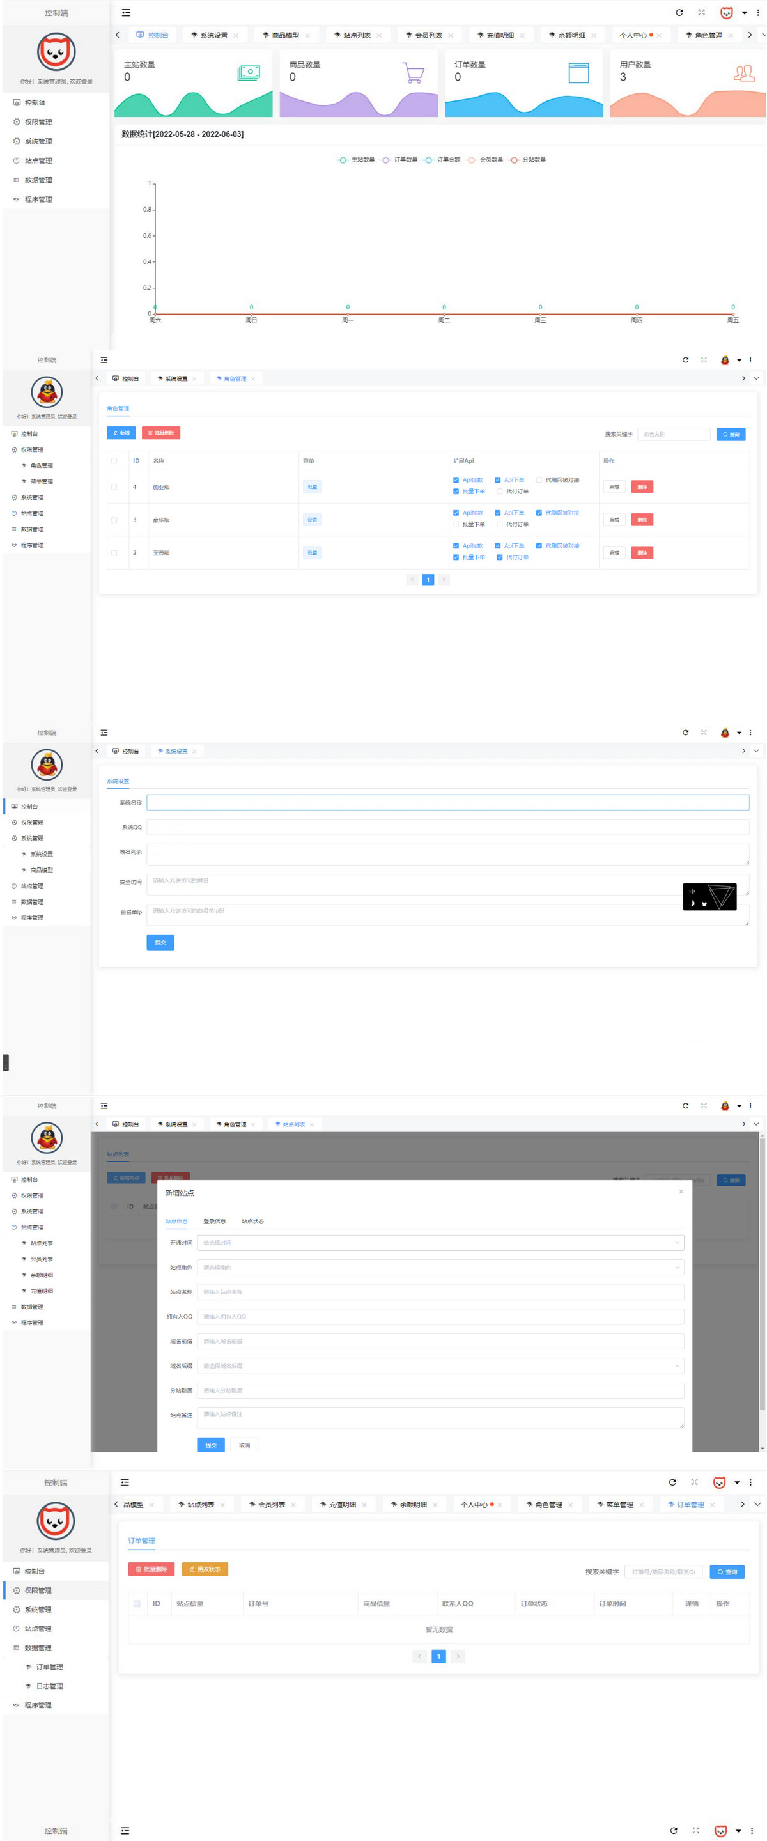Click the 系统QQ input field
Screen dimensions: 767x1841
click(x=447, y=828)
